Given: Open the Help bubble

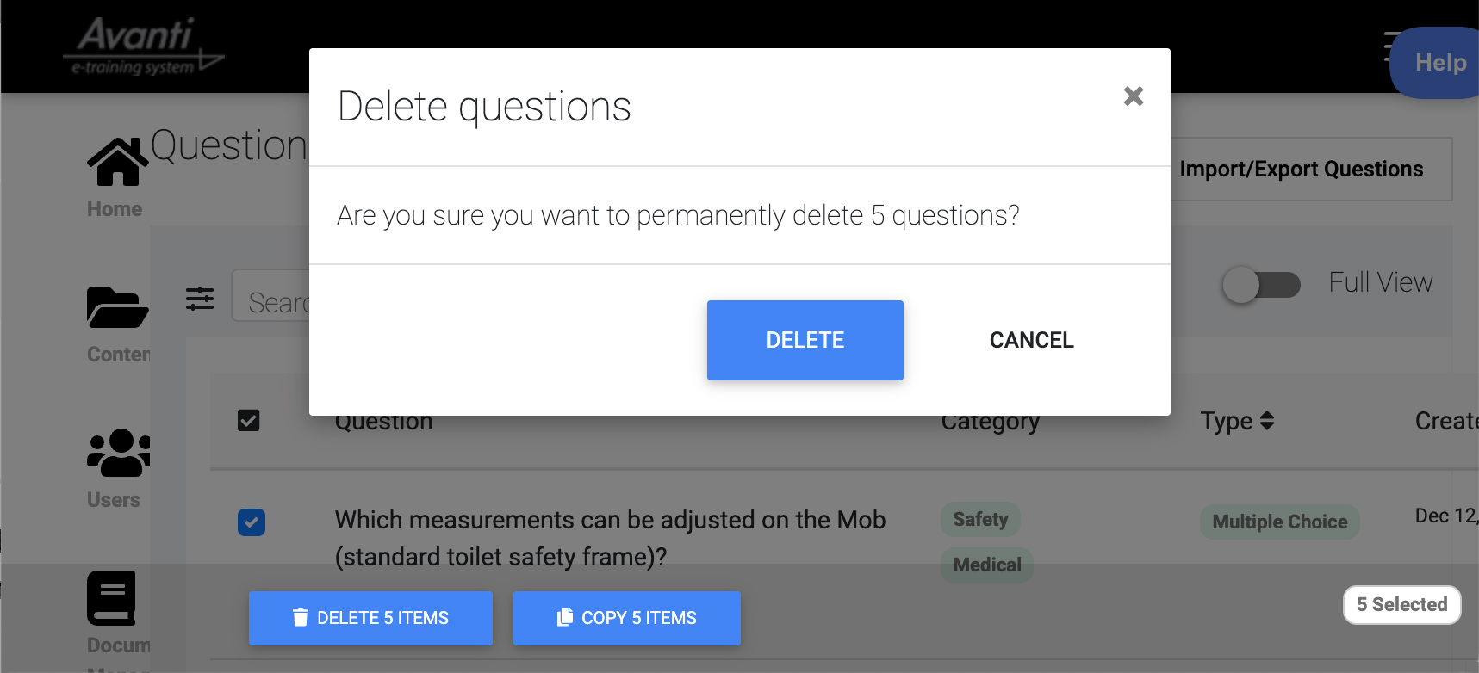Looking at the screenshot, I should [1438, 63].
